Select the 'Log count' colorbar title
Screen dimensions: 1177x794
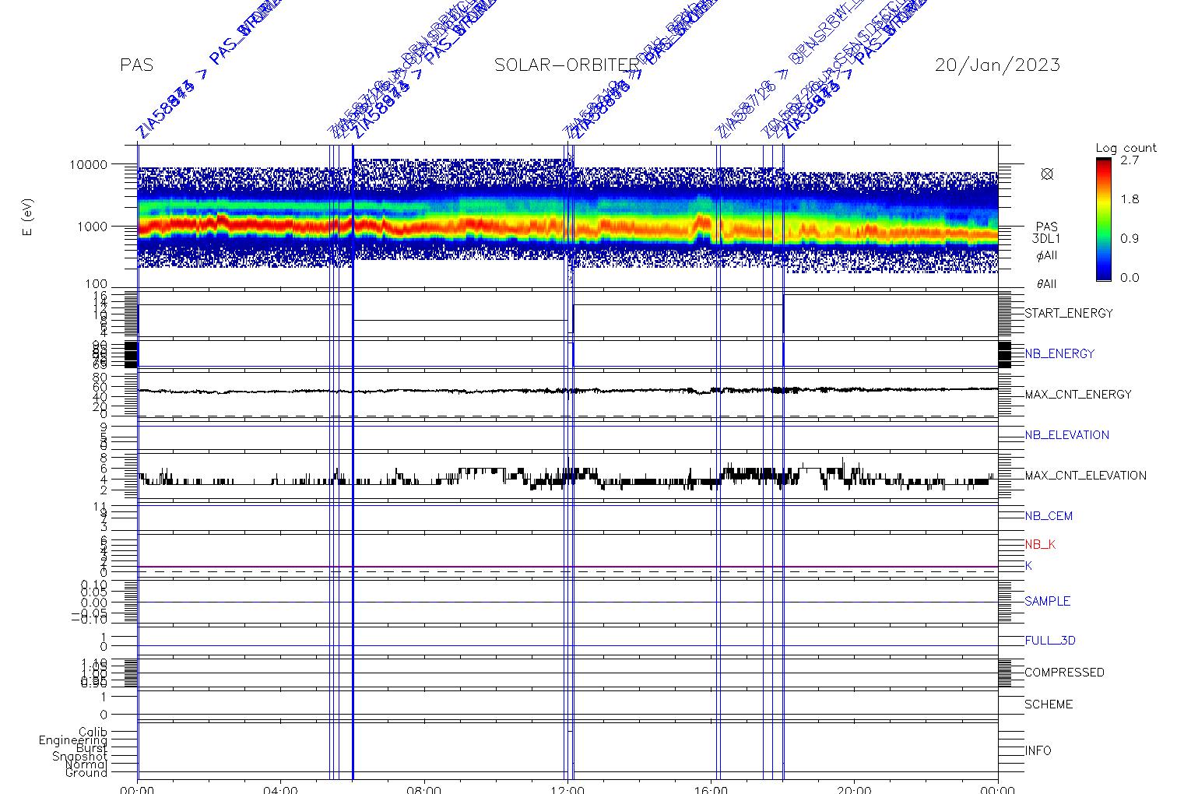1126,148
